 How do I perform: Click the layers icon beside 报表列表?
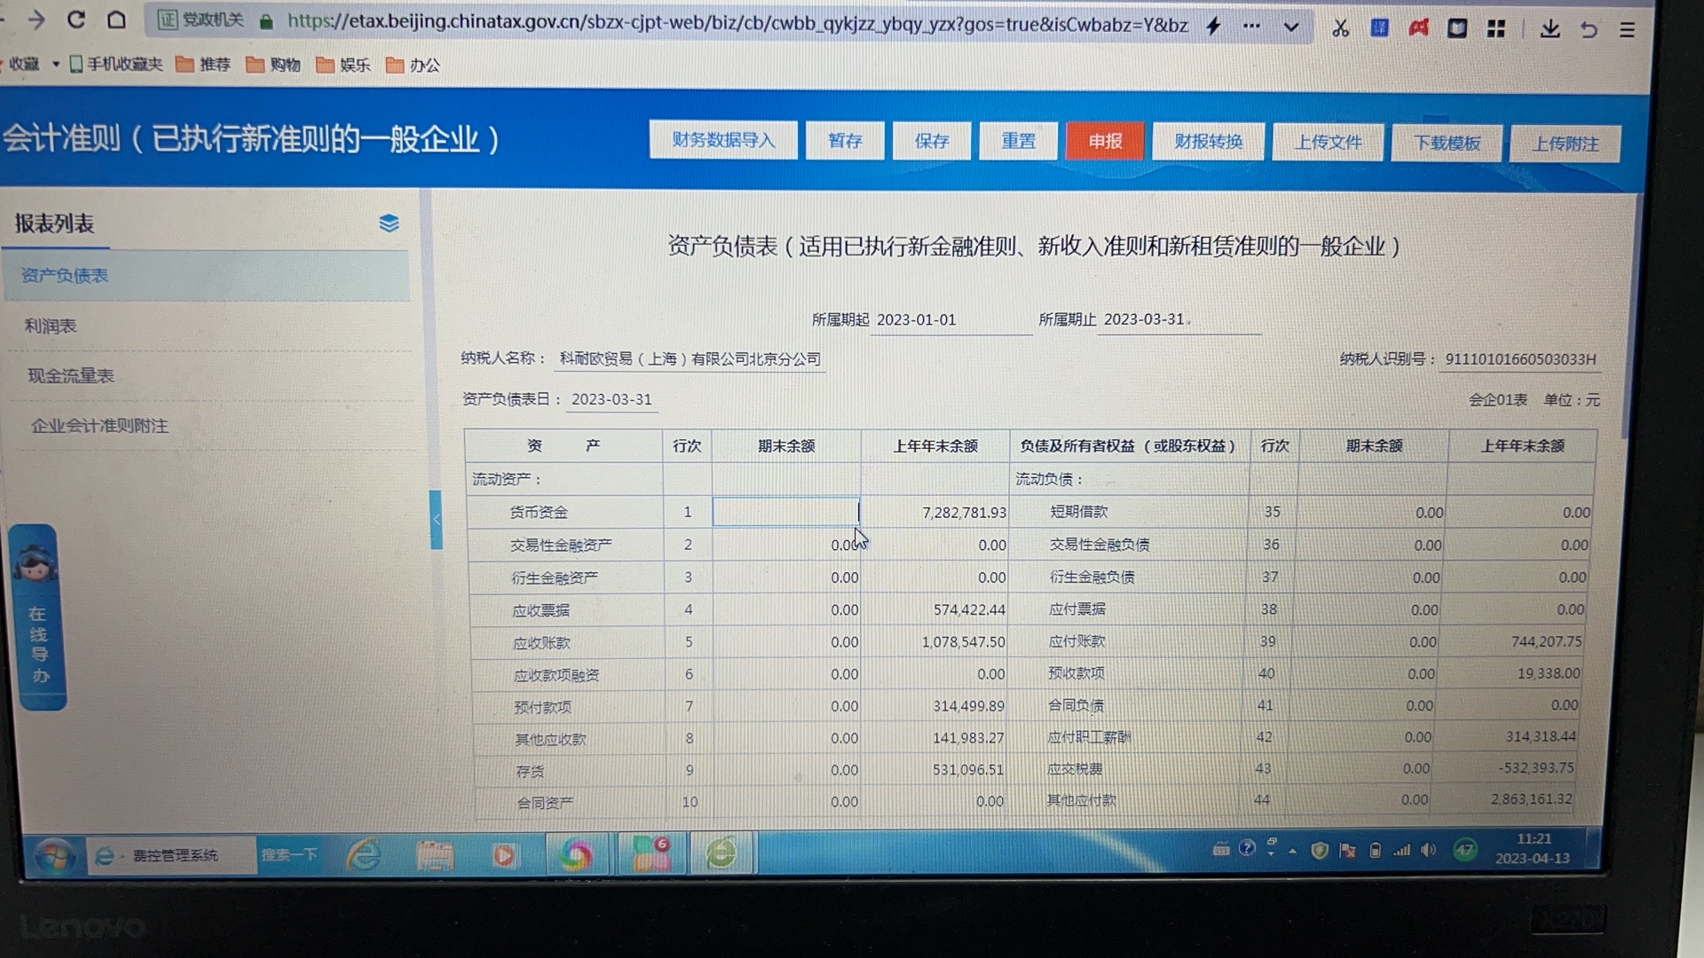click(x=389, y=223)
